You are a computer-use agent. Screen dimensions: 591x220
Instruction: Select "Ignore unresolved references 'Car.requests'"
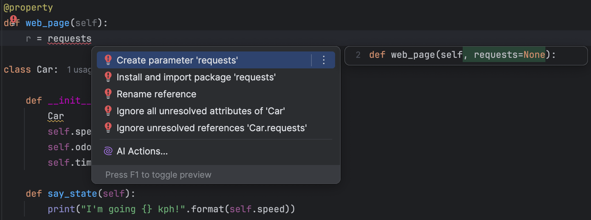point(212,128)
